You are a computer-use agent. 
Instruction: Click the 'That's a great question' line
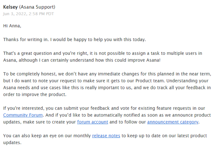pos(103,53)
